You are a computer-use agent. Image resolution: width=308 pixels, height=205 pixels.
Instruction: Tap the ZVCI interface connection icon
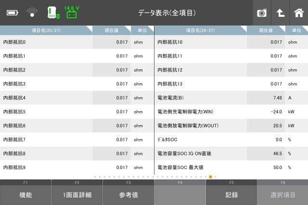click(x=53, y=13)
